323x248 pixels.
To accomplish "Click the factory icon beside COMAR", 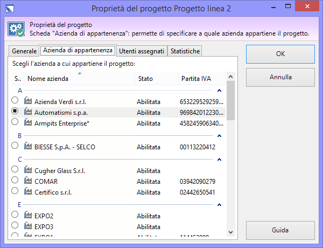I will pos(28,181).
